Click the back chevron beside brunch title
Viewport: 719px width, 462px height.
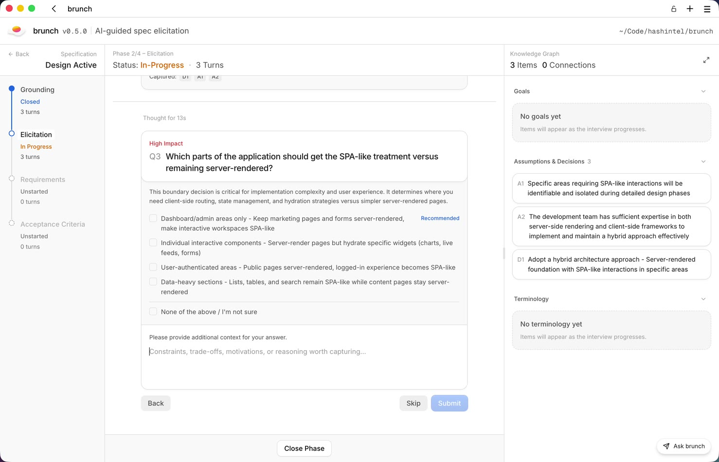[x=54, y=9]
